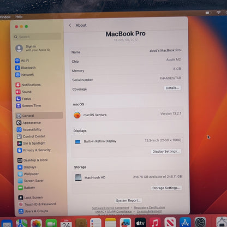This screenshot has height=227, width=227.
Task: Open Display Settings button
Action: (166, 151)
